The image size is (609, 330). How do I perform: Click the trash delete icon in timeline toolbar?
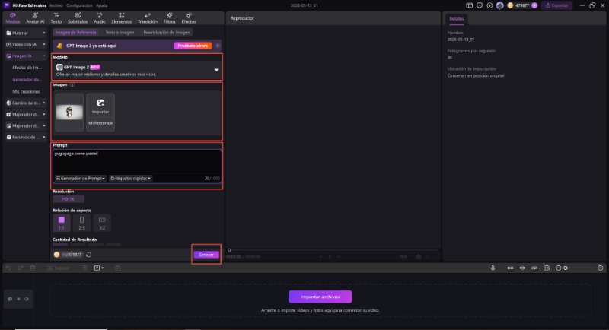pos(33,268)
